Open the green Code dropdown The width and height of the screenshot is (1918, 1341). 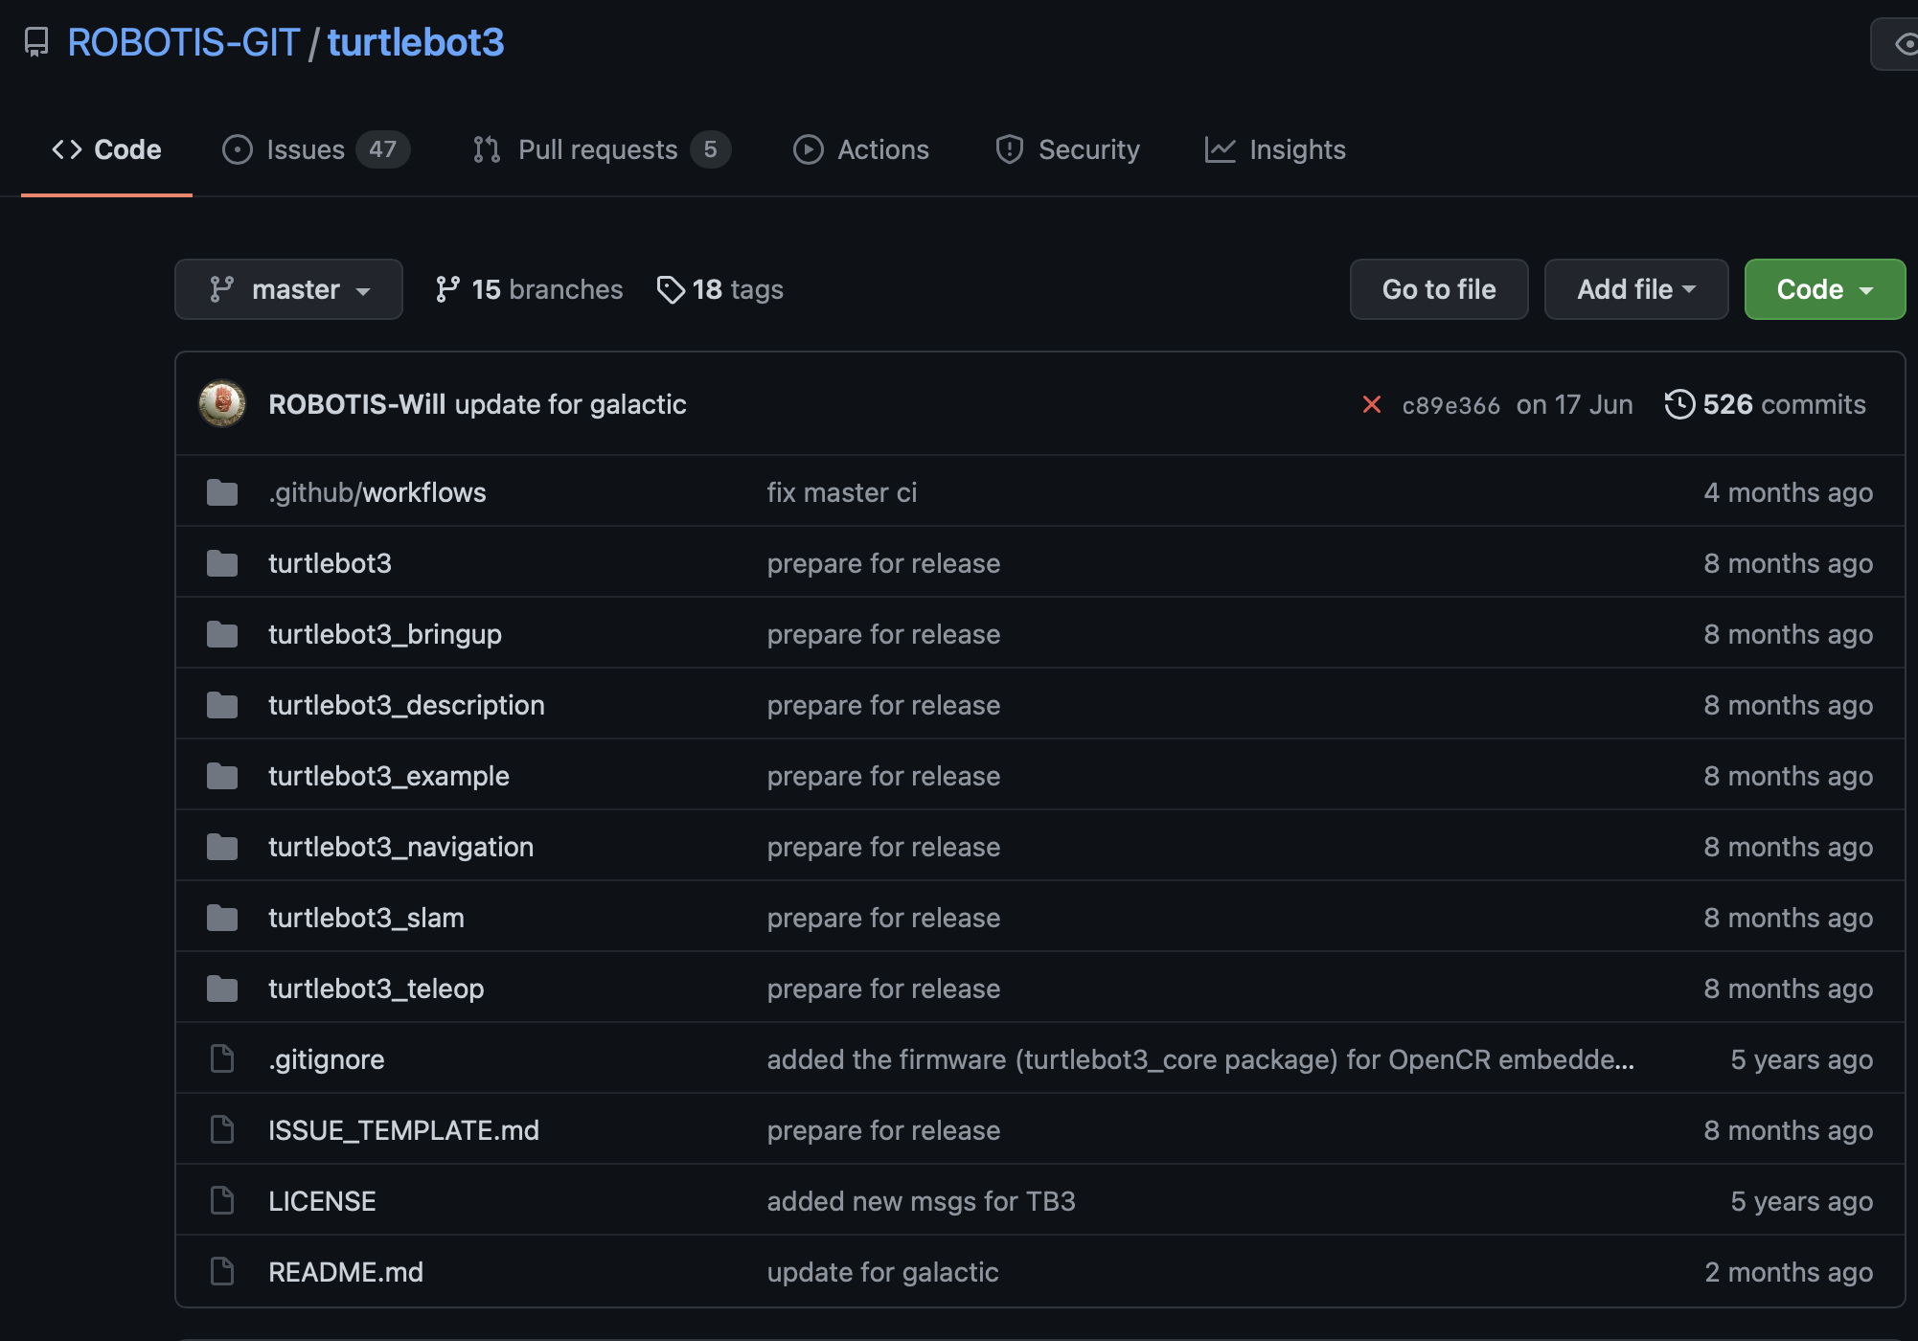[x=1824, y=289]
